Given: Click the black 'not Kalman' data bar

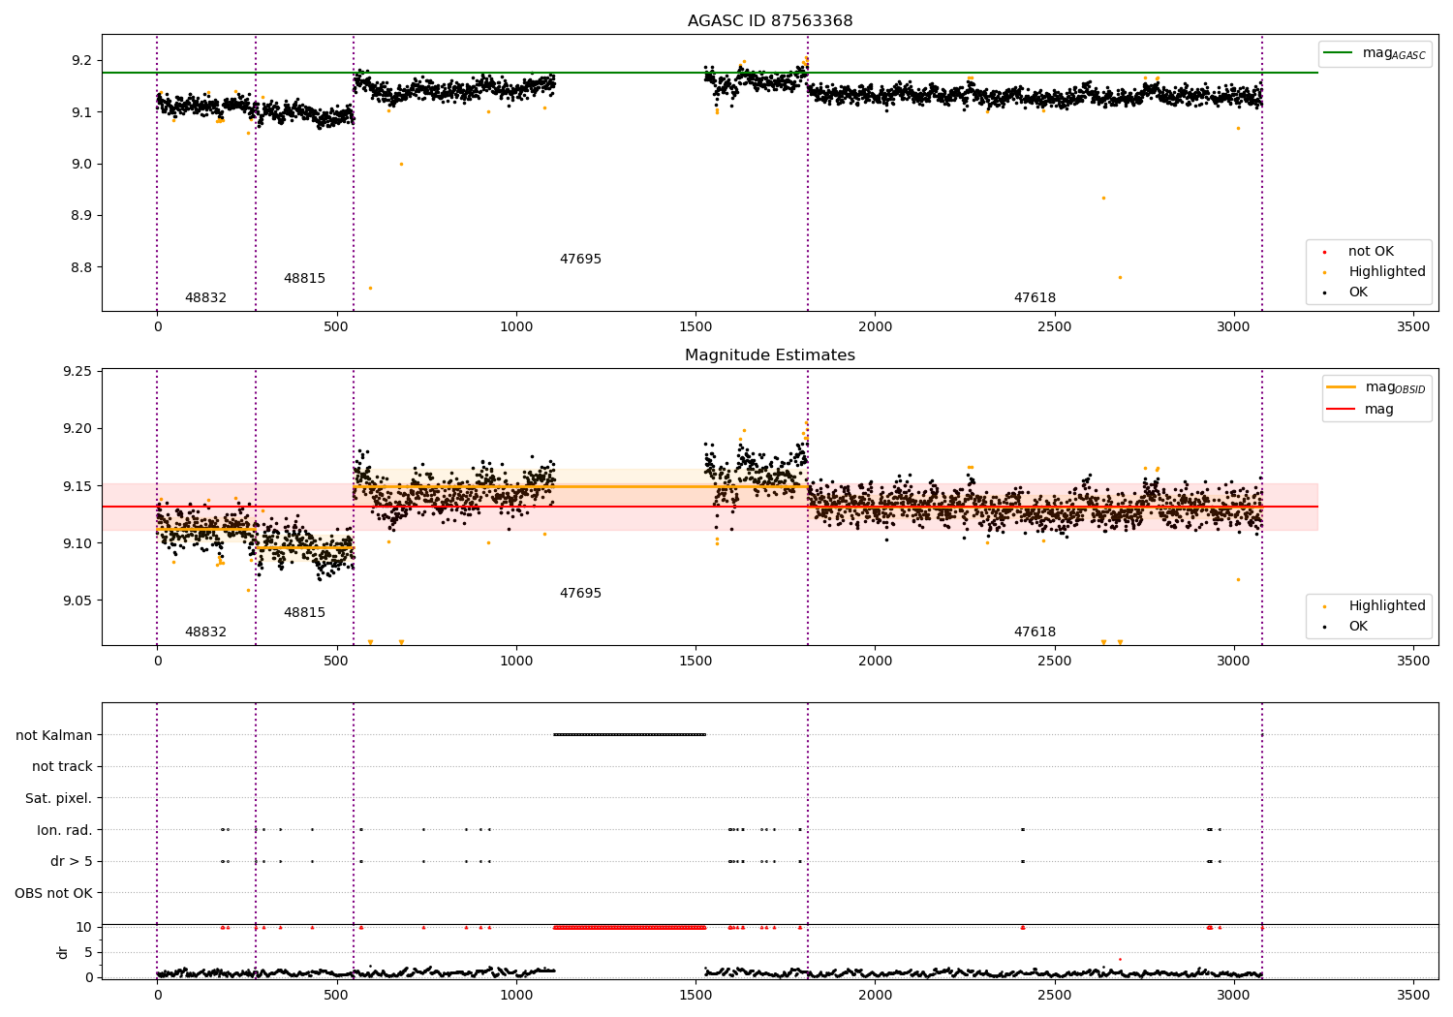Looking at the screenshot, I should pyautogui.click(x=630, y=735).
